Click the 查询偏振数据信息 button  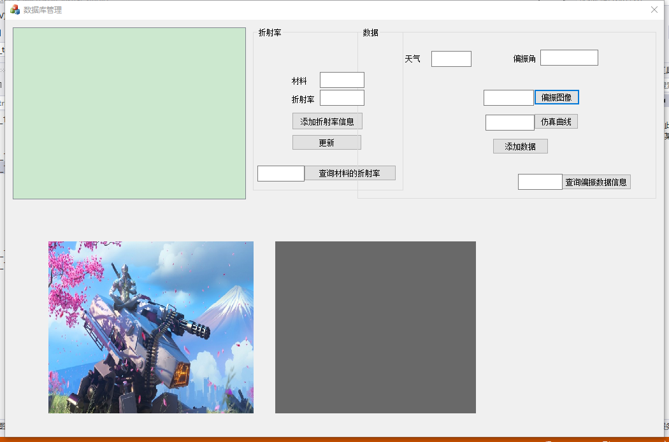pyautogui.click(x=596, y=182)
